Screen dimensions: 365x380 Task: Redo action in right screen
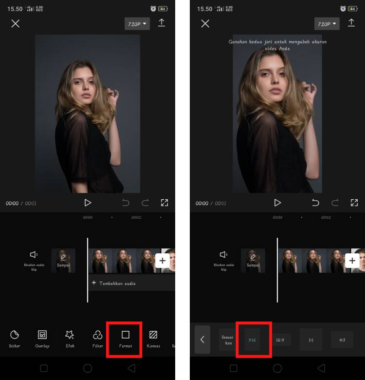pyautogui.click(x=335, y=203)
